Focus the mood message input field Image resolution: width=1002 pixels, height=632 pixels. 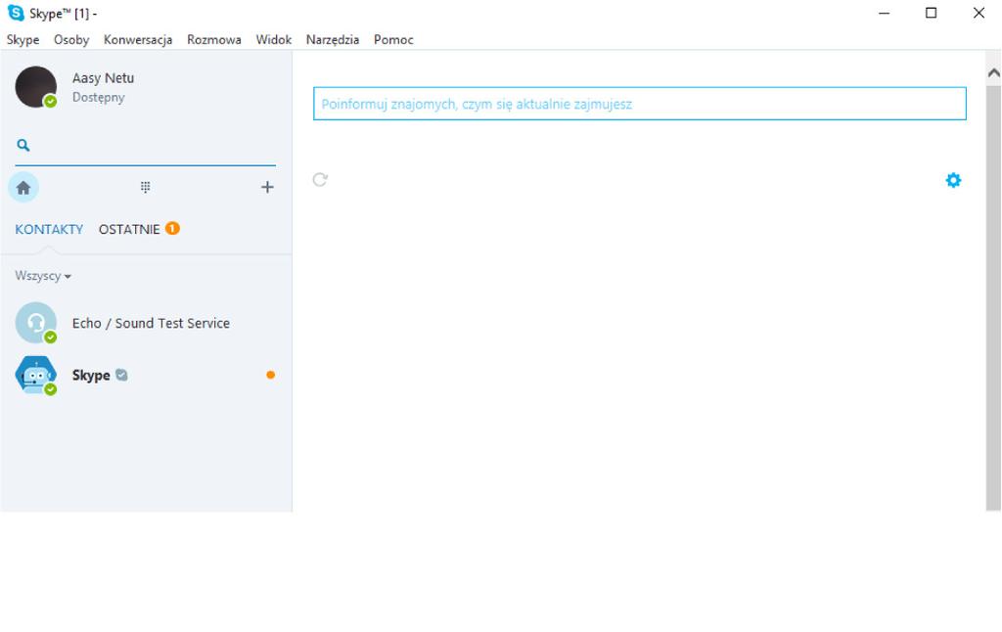click(x=640, y=104)
